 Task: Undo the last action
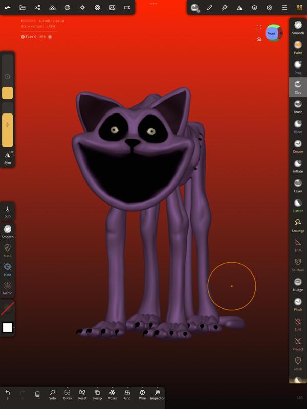[x=8, y=394]
